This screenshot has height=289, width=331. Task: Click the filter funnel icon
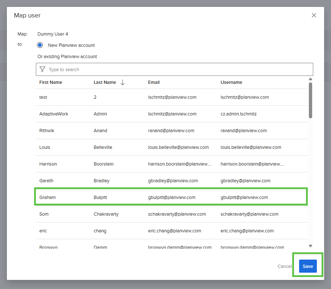42,69
